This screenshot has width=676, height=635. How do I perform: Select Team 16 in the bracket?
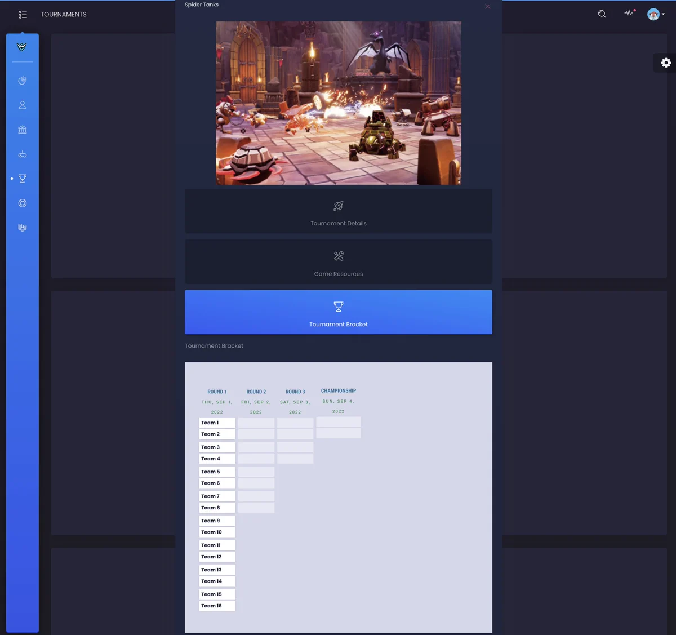[x=217, y=606]
